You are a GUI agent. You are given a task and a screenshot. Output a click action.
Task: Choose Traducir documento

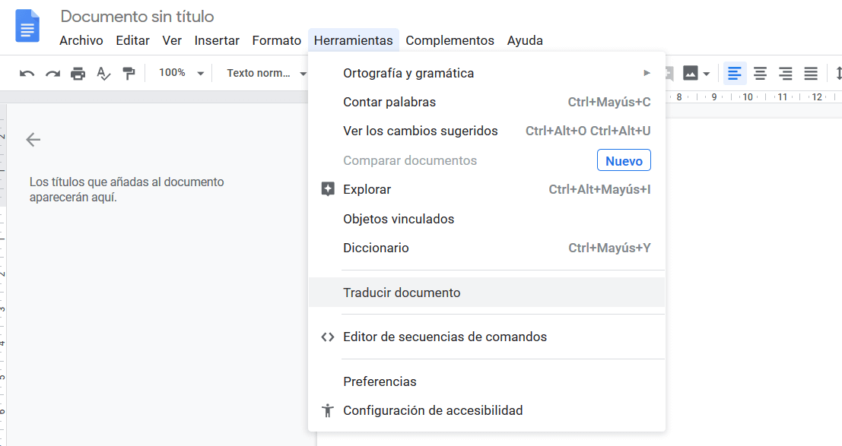pos(487,293)
